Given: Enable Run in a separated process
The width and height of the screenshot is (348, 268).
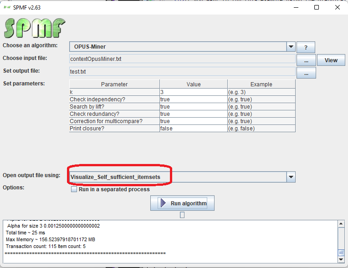Looking at the screenshot, I should tap(74, 189).
